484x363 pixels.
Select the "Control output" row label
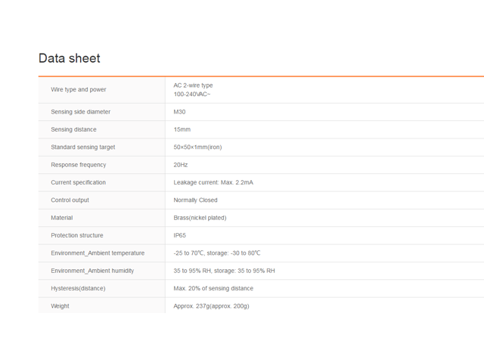pyautogui.click(x=70, y=200)
